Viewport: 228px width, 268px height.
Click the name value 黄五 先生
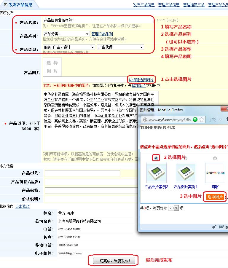(x=66, y=213)
